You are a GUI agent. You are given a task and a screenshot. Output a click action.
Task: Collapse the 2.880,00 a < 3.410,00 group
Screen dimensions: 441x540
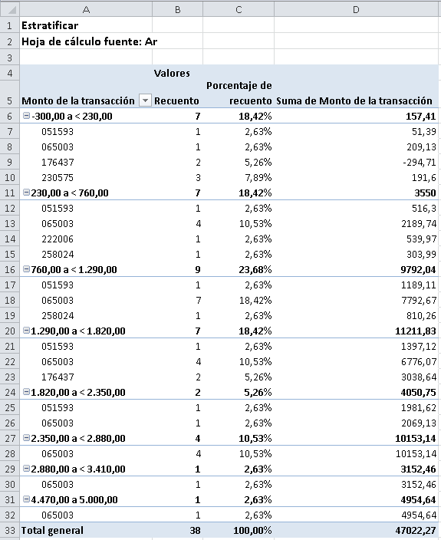click(26, 469)
